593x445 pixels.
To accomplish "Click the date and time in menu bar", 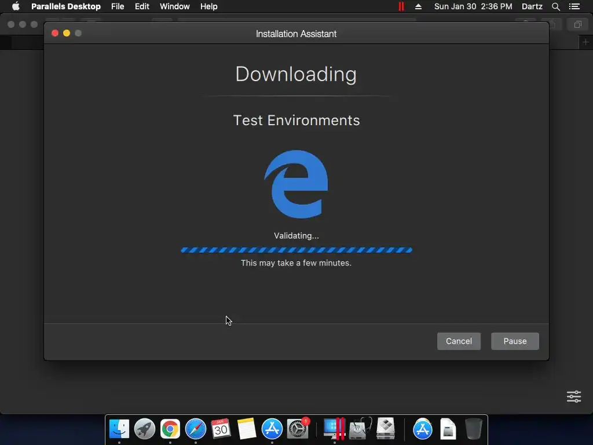I will [x=473, y=6].
